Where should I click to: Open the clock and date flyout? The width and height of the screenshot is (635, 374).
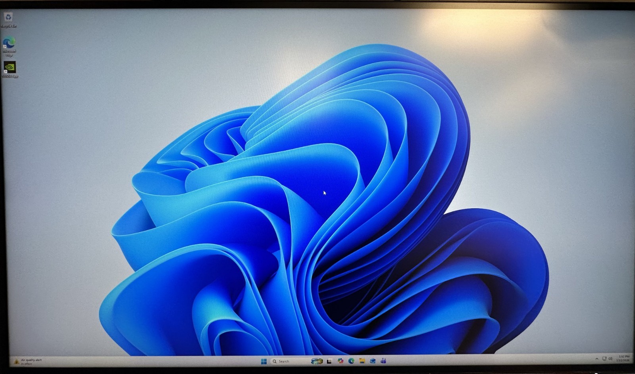pos(623,358)
